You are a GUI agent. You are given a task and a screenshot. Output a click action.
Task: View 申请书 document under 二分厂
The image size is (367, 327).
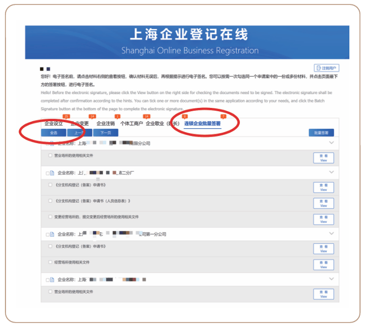[x=324, y=187]
